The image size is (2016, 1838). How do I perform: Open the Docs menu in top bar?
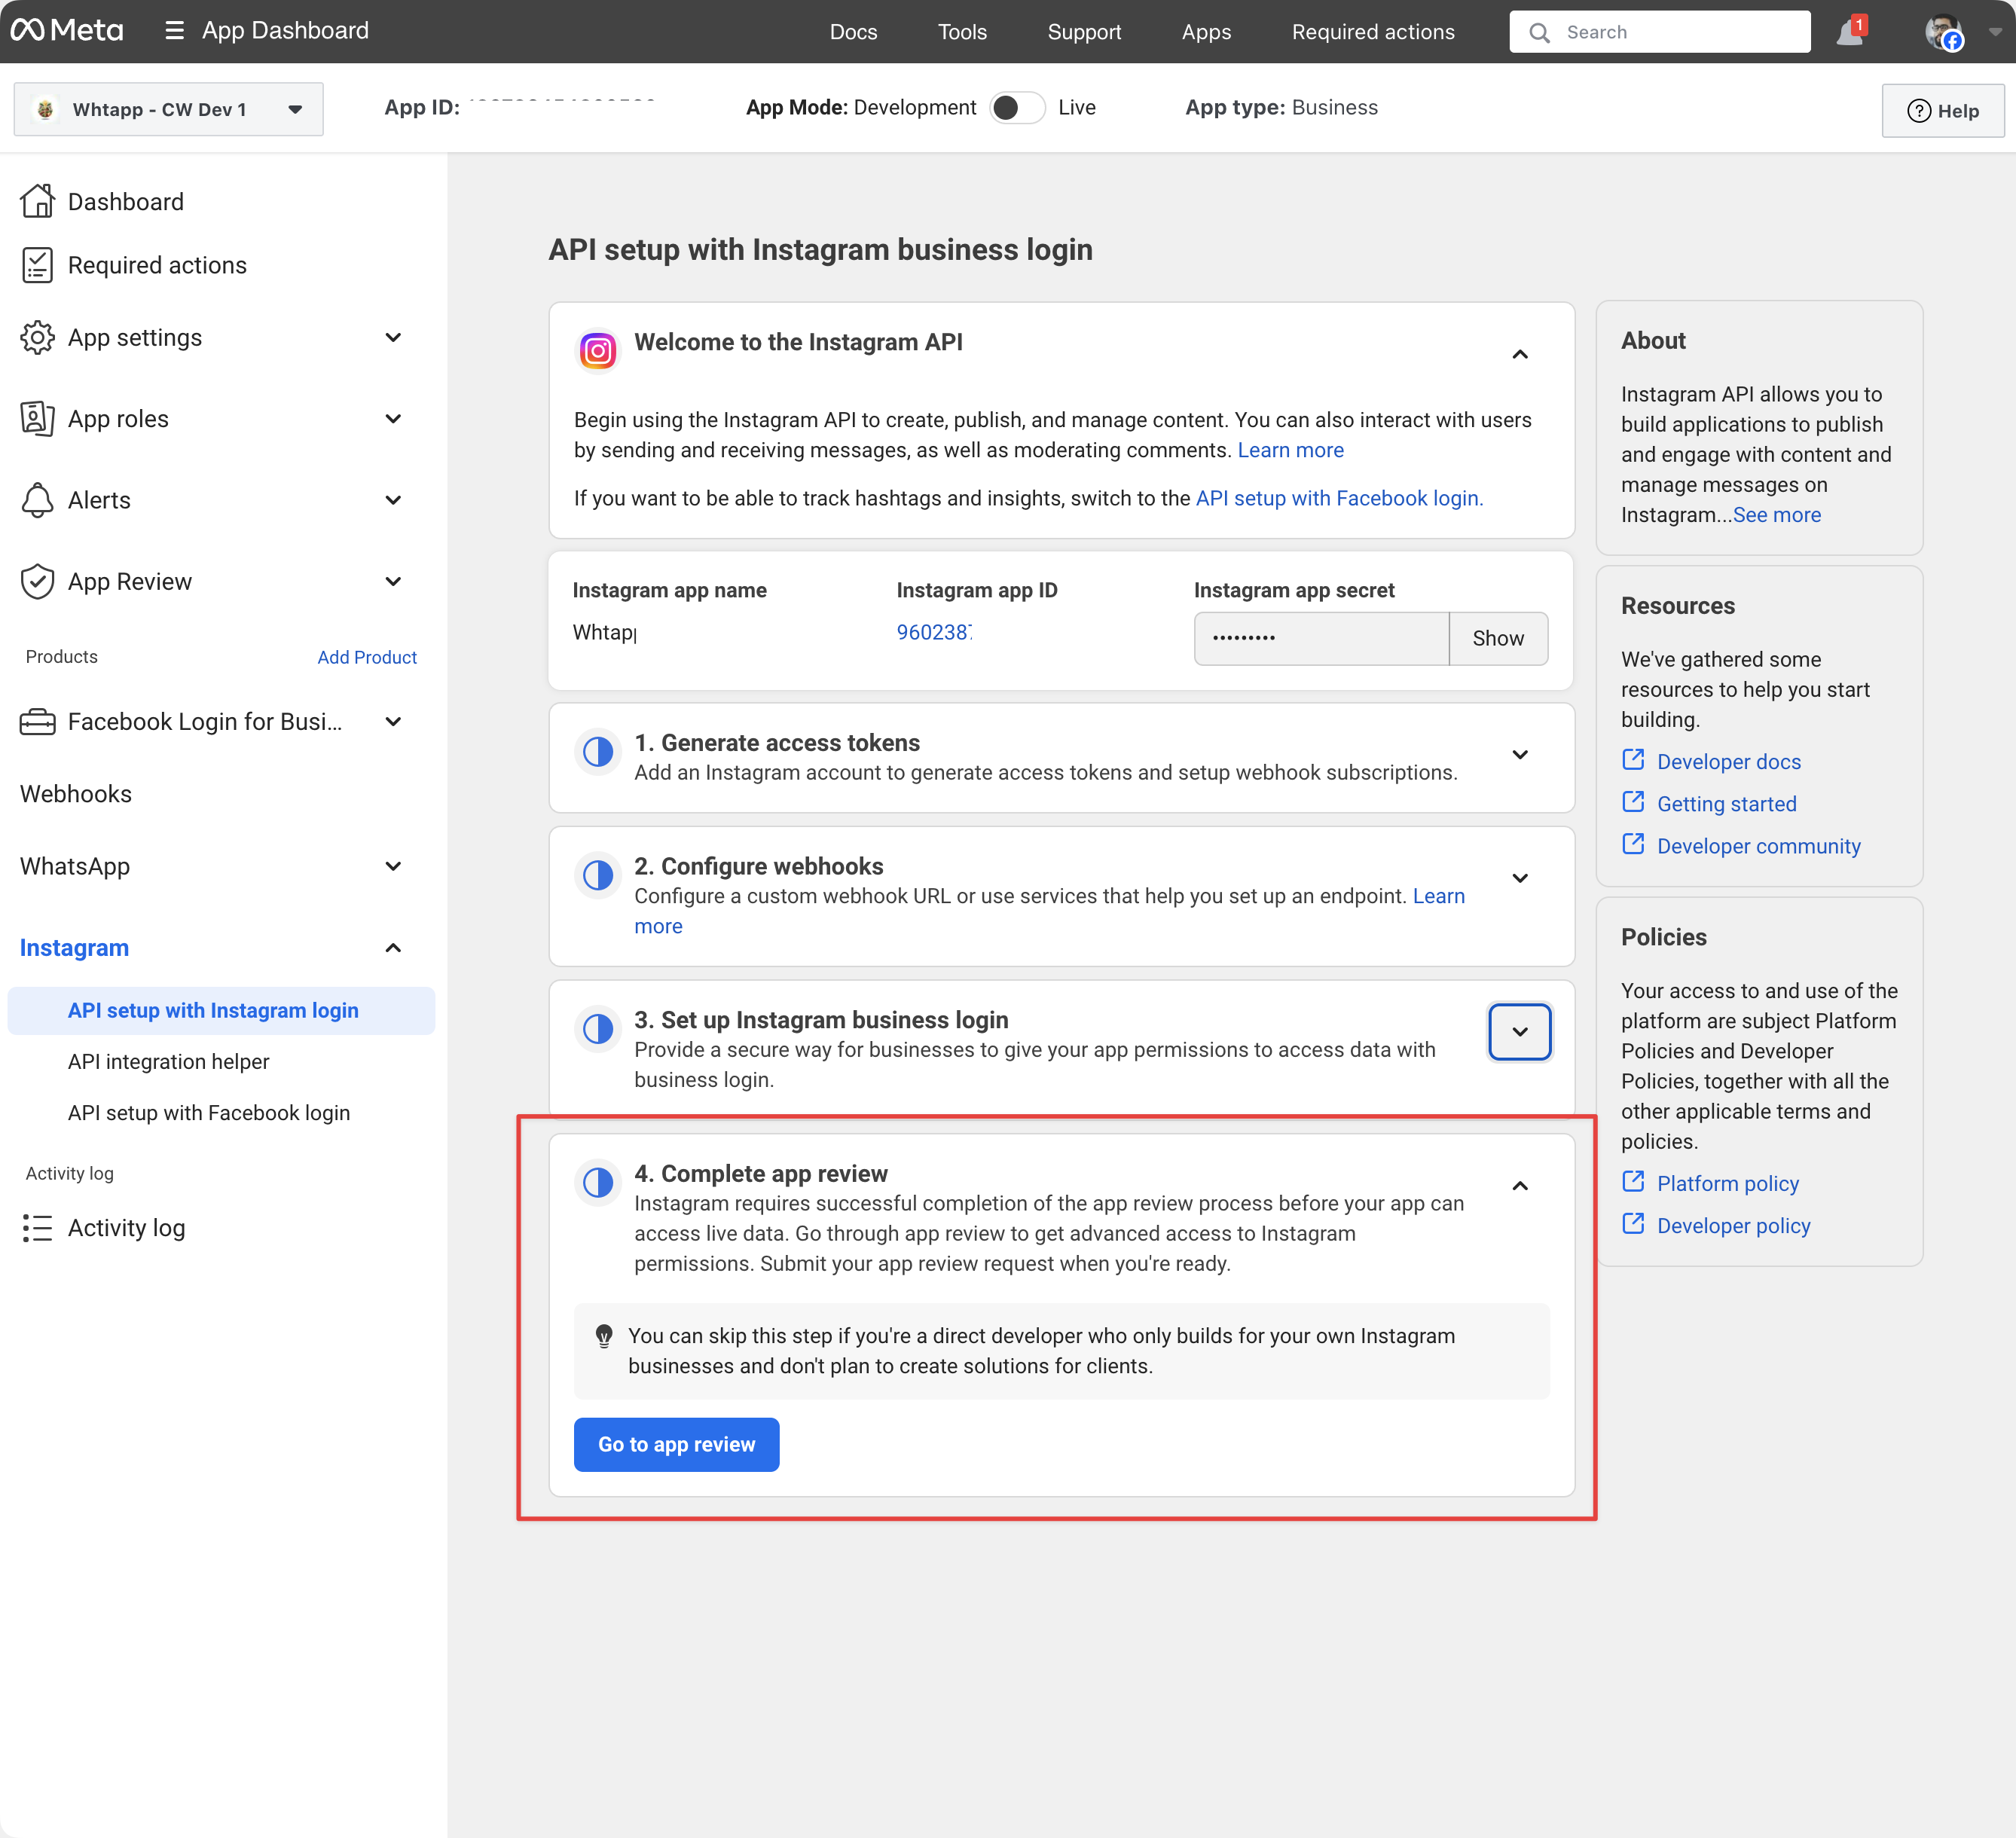point(853,32)
